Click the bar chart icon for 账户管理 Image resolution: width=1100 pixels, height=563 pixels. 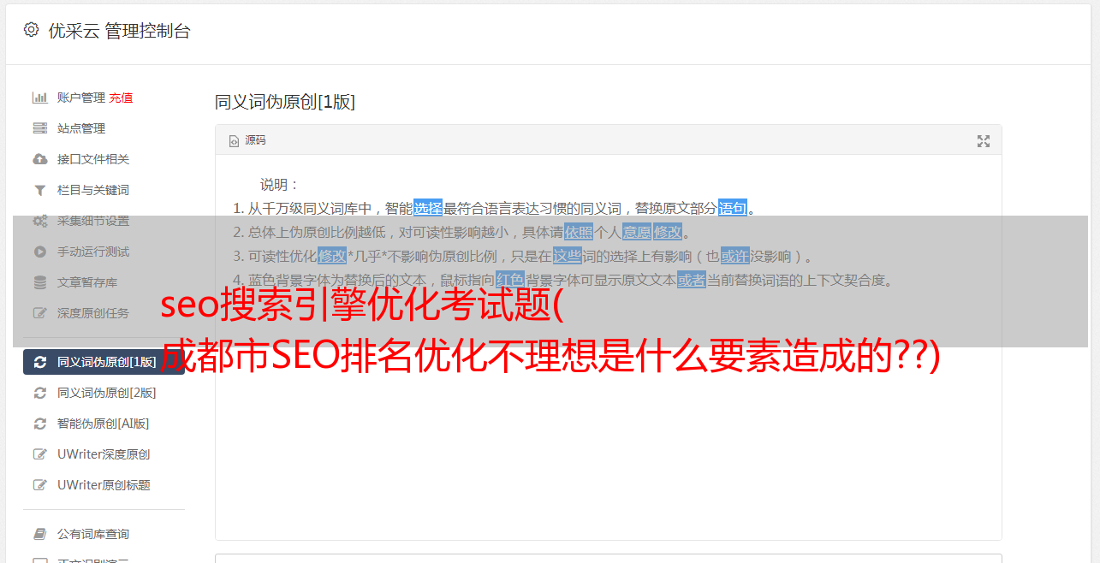pyautogui.click(x=39, y=98)
